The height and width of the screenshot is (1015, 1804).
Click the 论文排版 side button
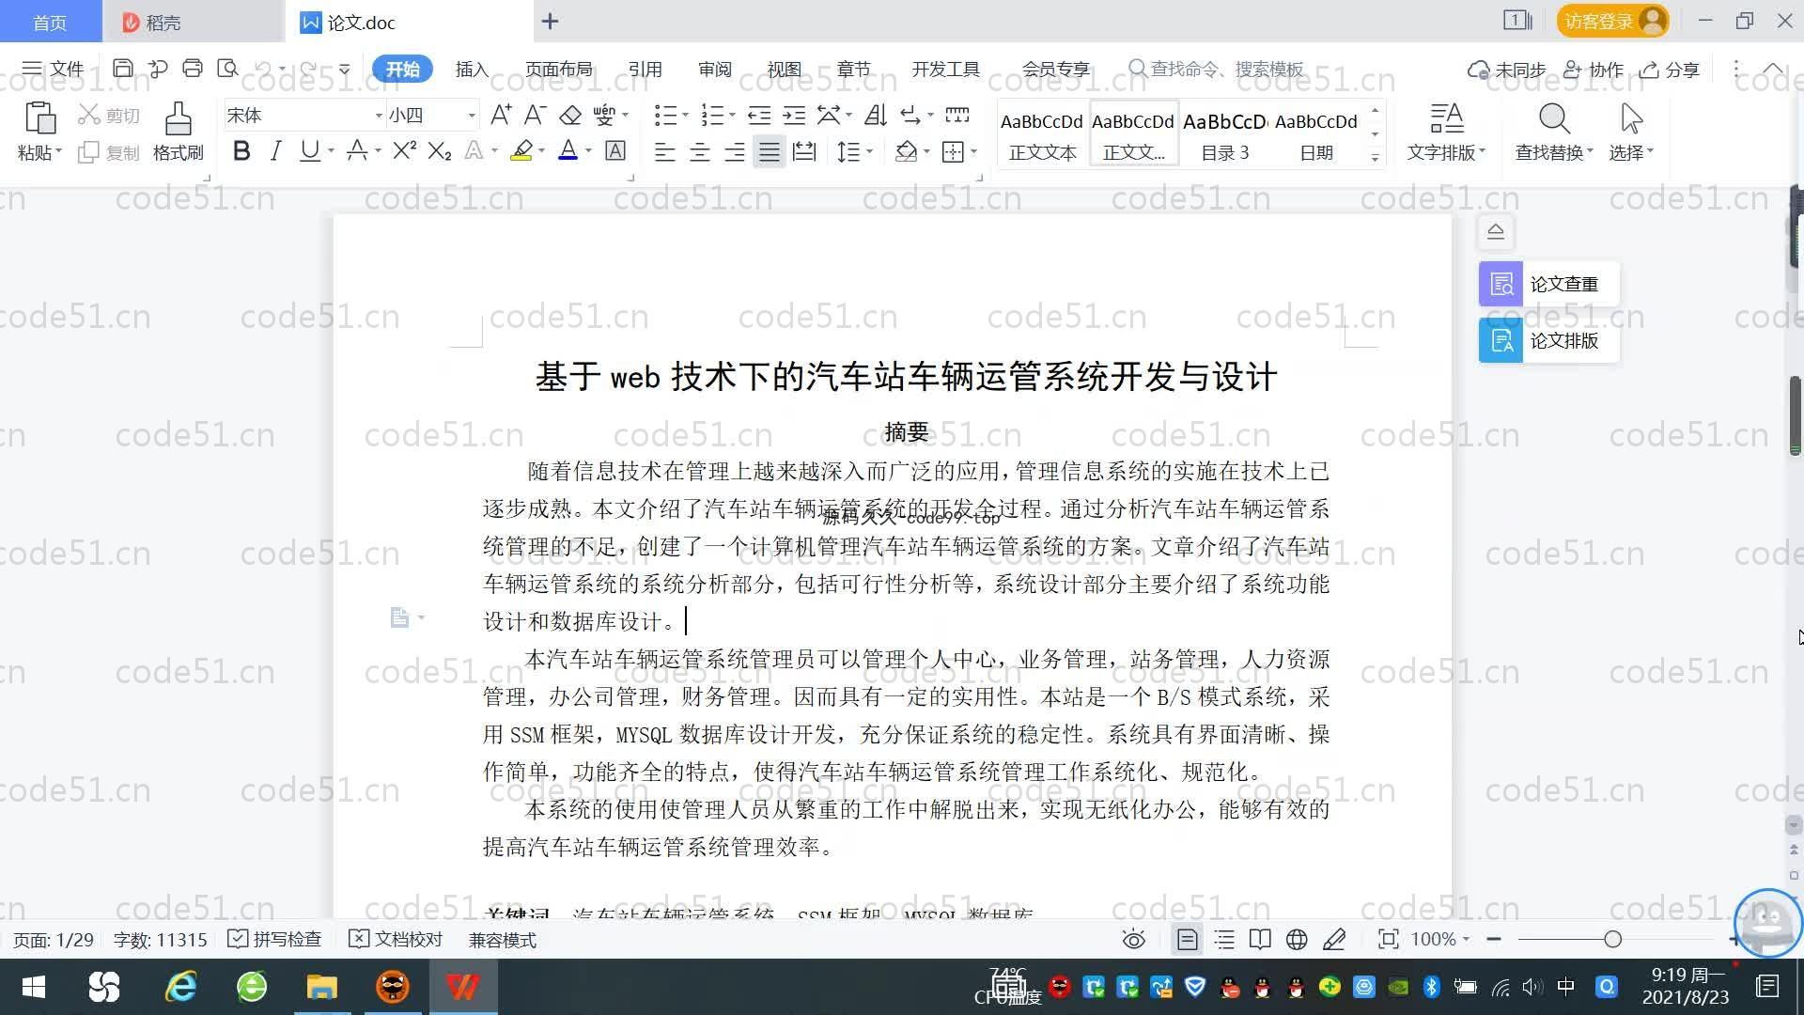[x=1548, y=340]
